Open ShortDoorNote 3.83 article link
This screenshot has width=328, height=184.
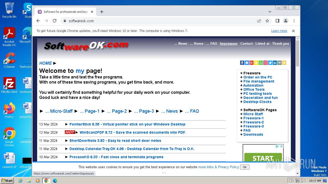click(115, 141)
